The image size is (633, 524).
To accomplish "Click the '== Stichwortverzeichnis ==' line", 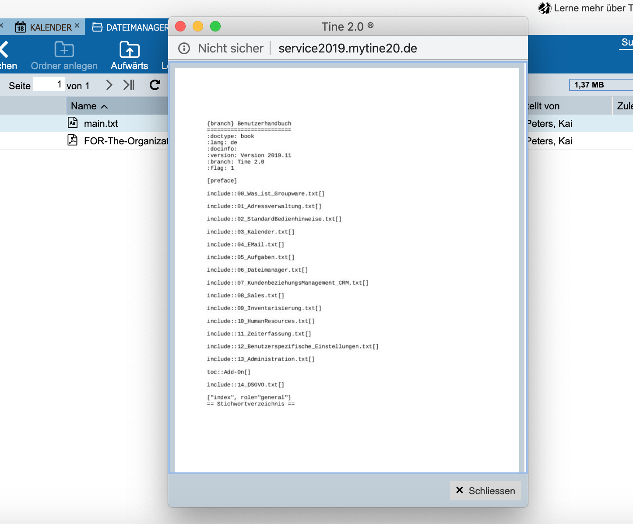I will click(251, 404).
